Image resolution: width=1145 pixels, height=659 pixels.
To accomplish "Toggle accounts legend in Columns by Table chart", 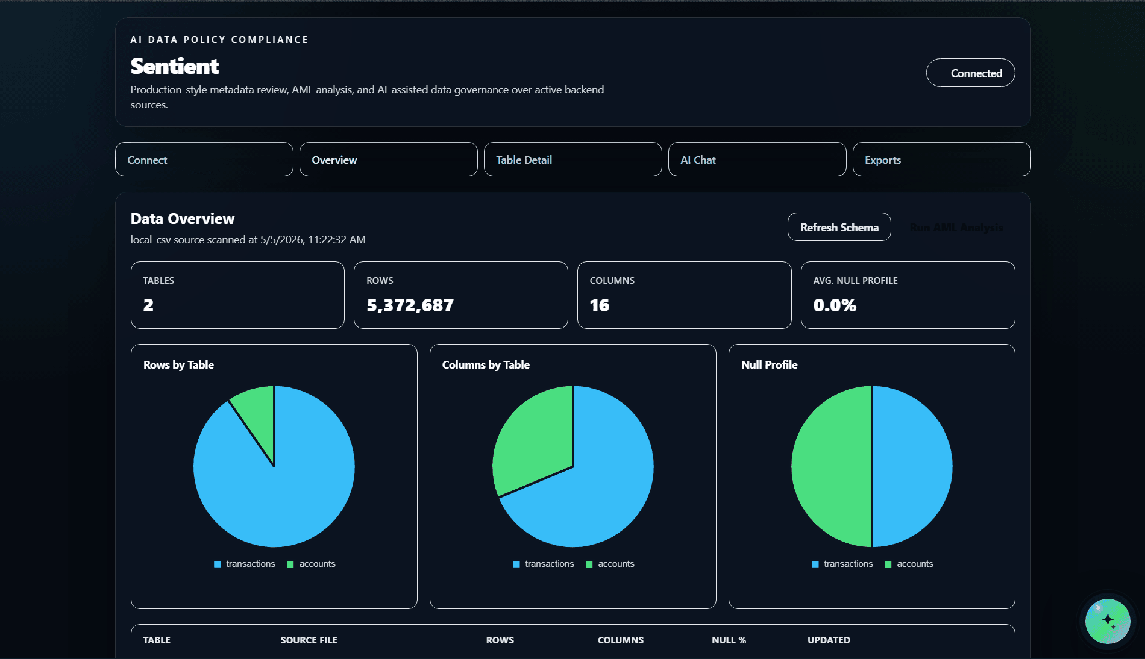I will 610,564.
